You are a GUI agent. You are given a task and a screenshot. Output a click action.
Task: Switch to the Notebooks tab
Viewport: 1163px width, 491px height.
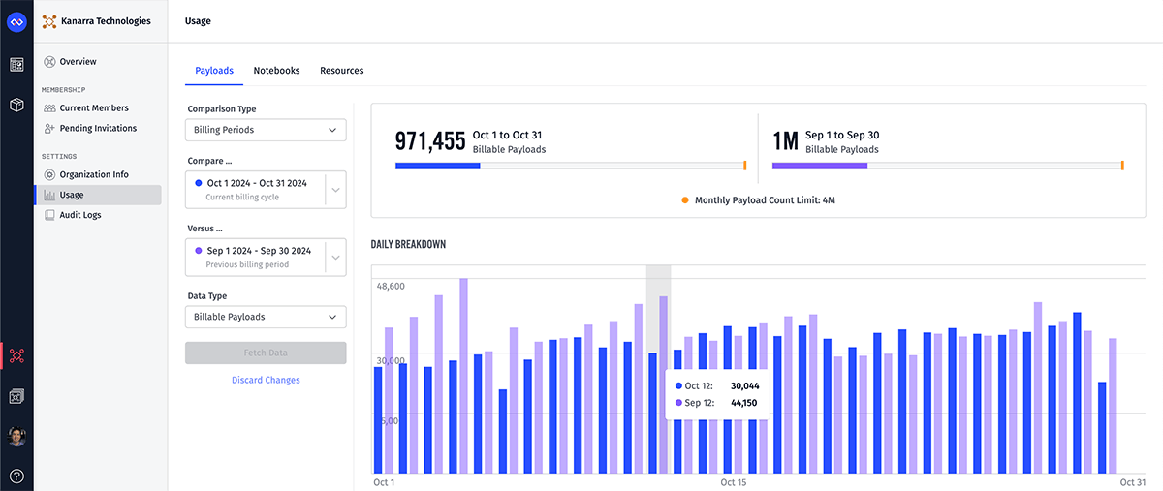click(x=276, y=71)
